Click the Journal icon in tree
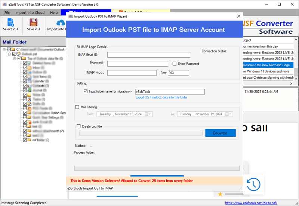Viewport: 299px width, 206px height. point(29,90)
